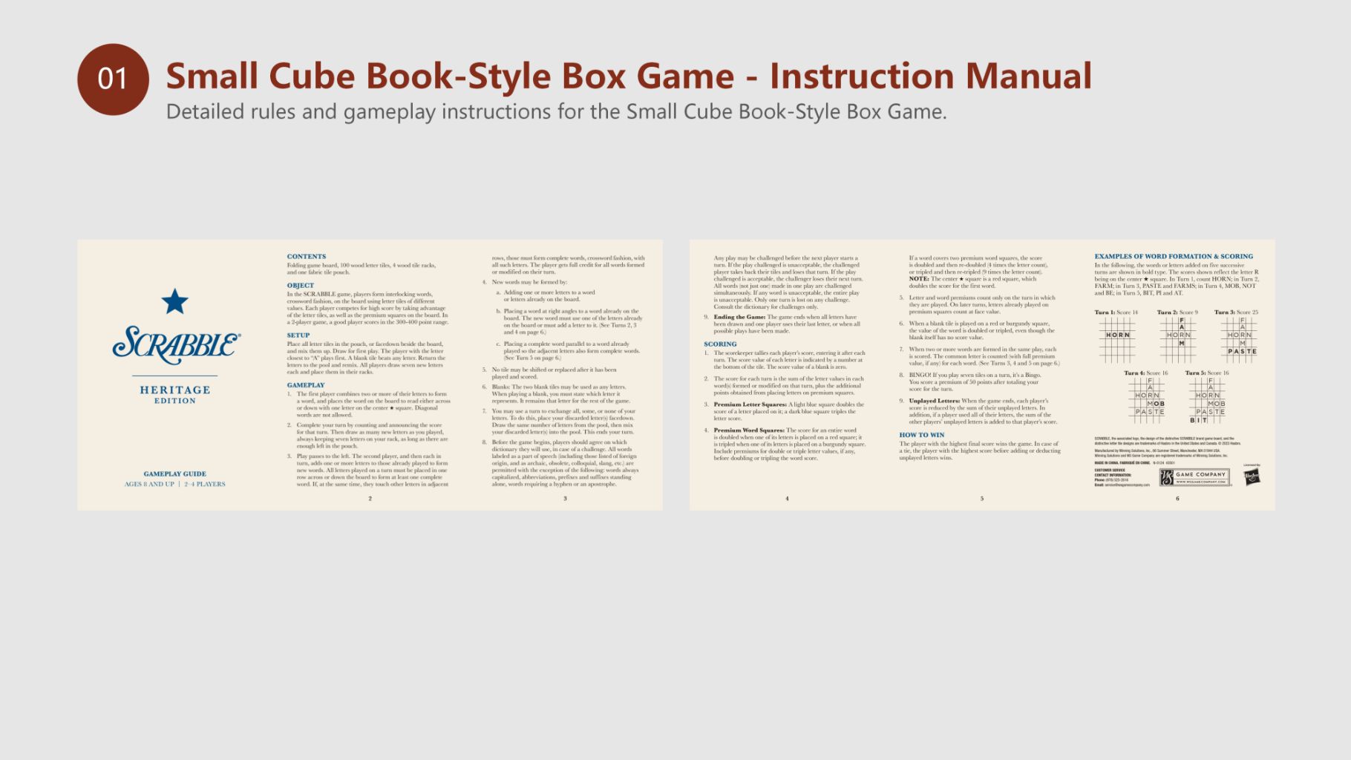Click the Turn 4 MOB grid diagram
1351x760 pixels.
click(x=1148, y=399)
